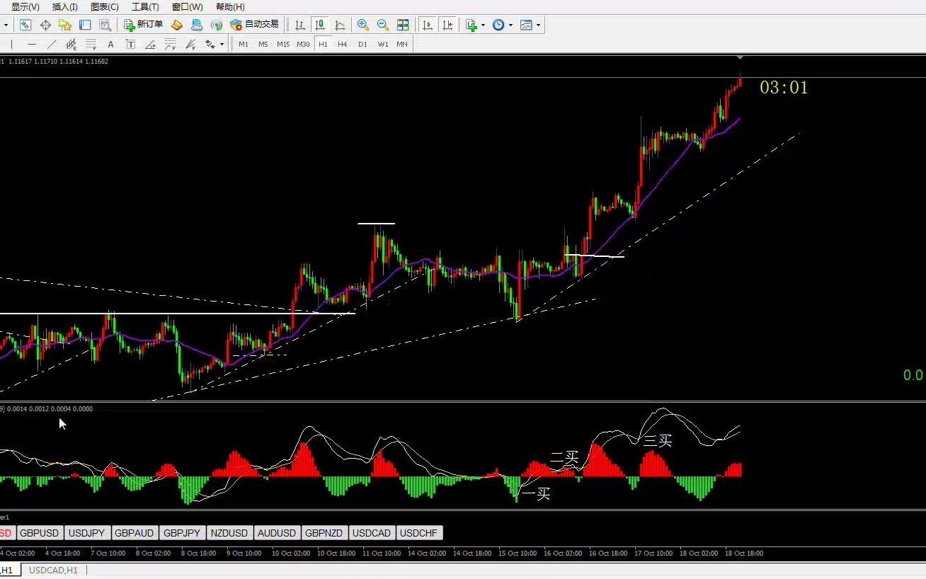Switch chart to line chart style
926x579 pixels.
340,25
